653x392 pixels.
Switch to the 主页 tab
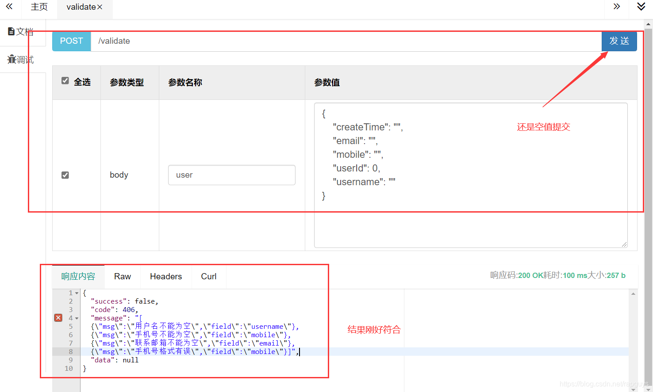pos(39,7)
